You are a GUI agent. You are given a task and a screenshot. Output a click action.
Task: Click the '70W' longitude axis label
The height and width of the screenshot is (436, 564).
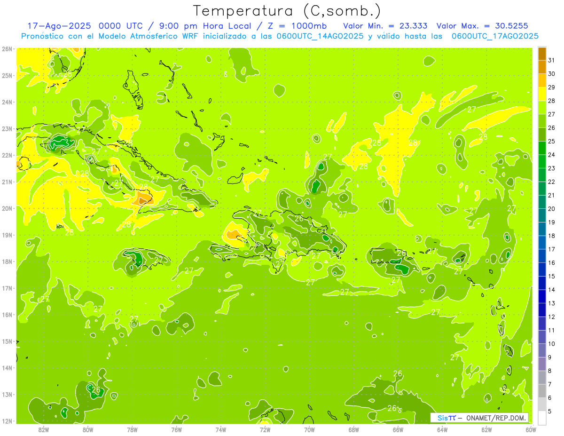tap(309, 429)
